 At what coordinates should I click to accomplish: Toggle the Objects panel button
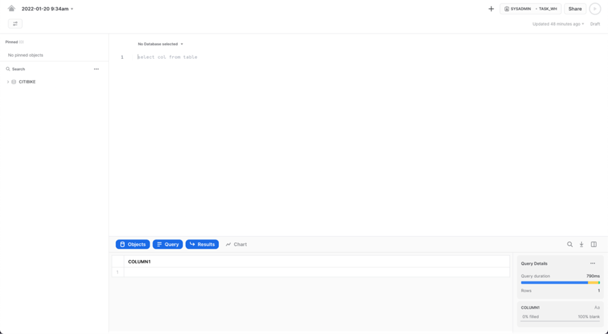tap(133, 244)
